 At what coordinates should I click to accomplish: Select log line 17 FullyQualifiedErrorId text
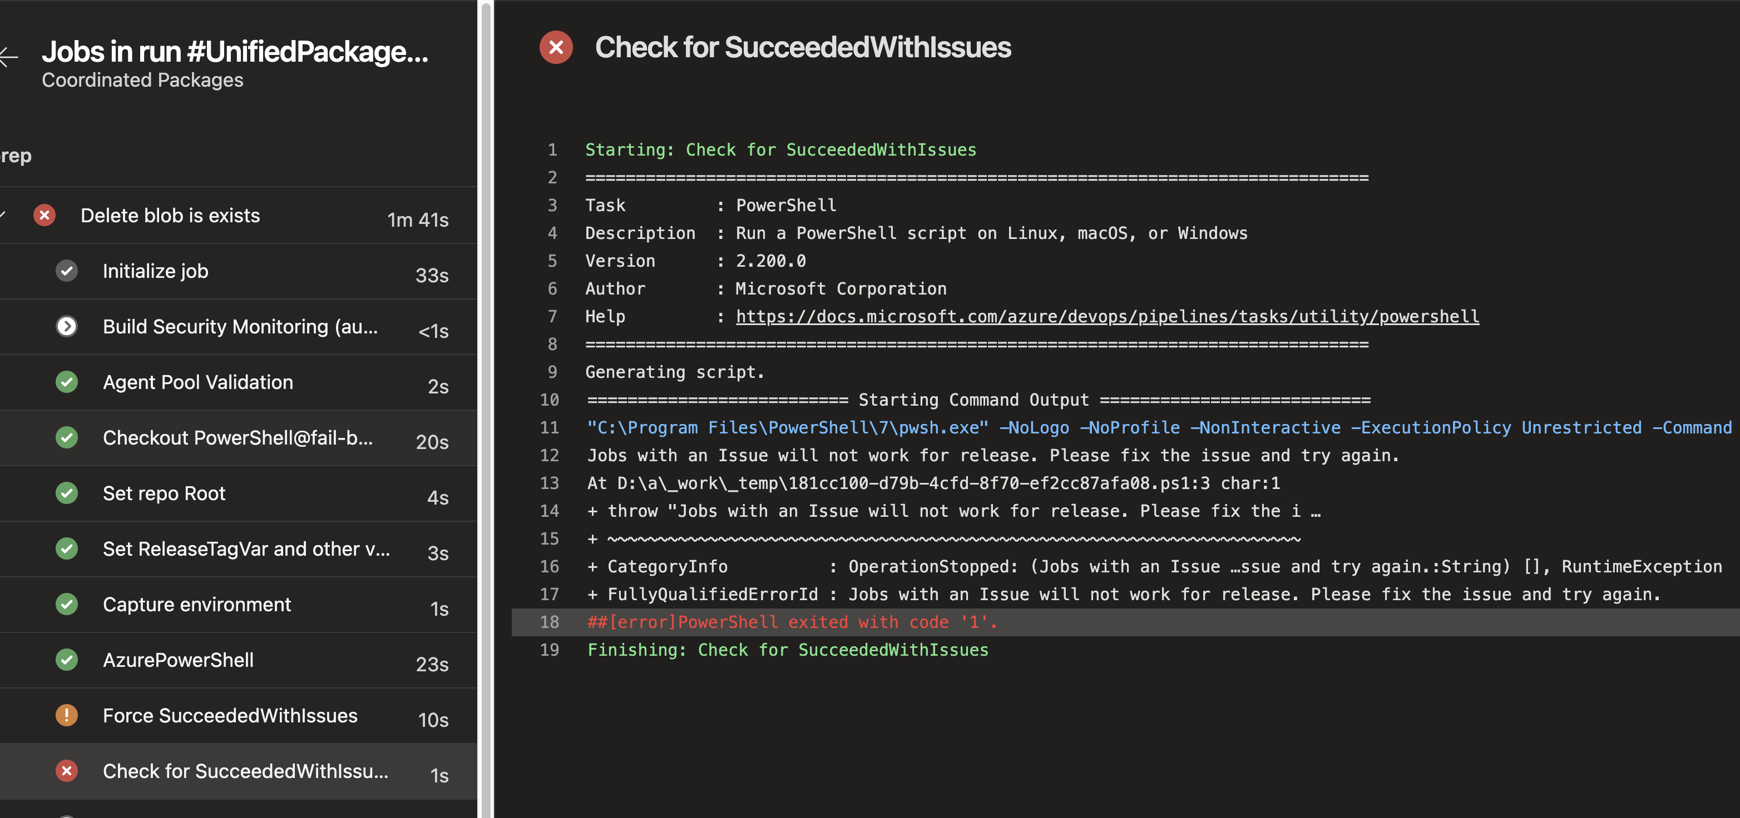click(x=1124, y=595)
